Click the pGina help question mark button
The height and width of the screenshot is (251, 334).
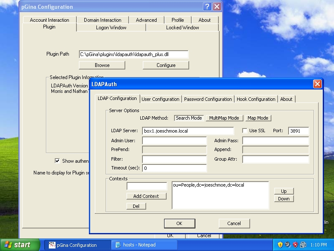(x=207, y=7)
